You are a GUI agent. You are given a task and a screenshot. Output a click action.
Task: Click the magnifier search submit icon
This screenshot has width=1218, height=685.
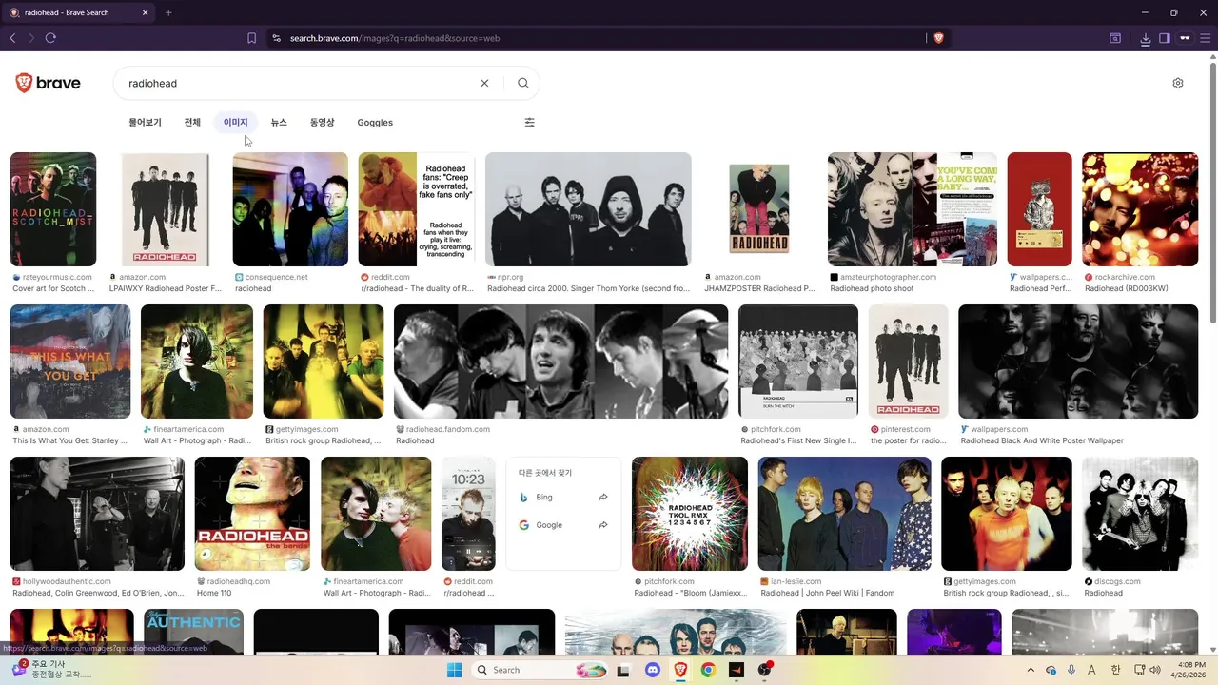[522, 84]
